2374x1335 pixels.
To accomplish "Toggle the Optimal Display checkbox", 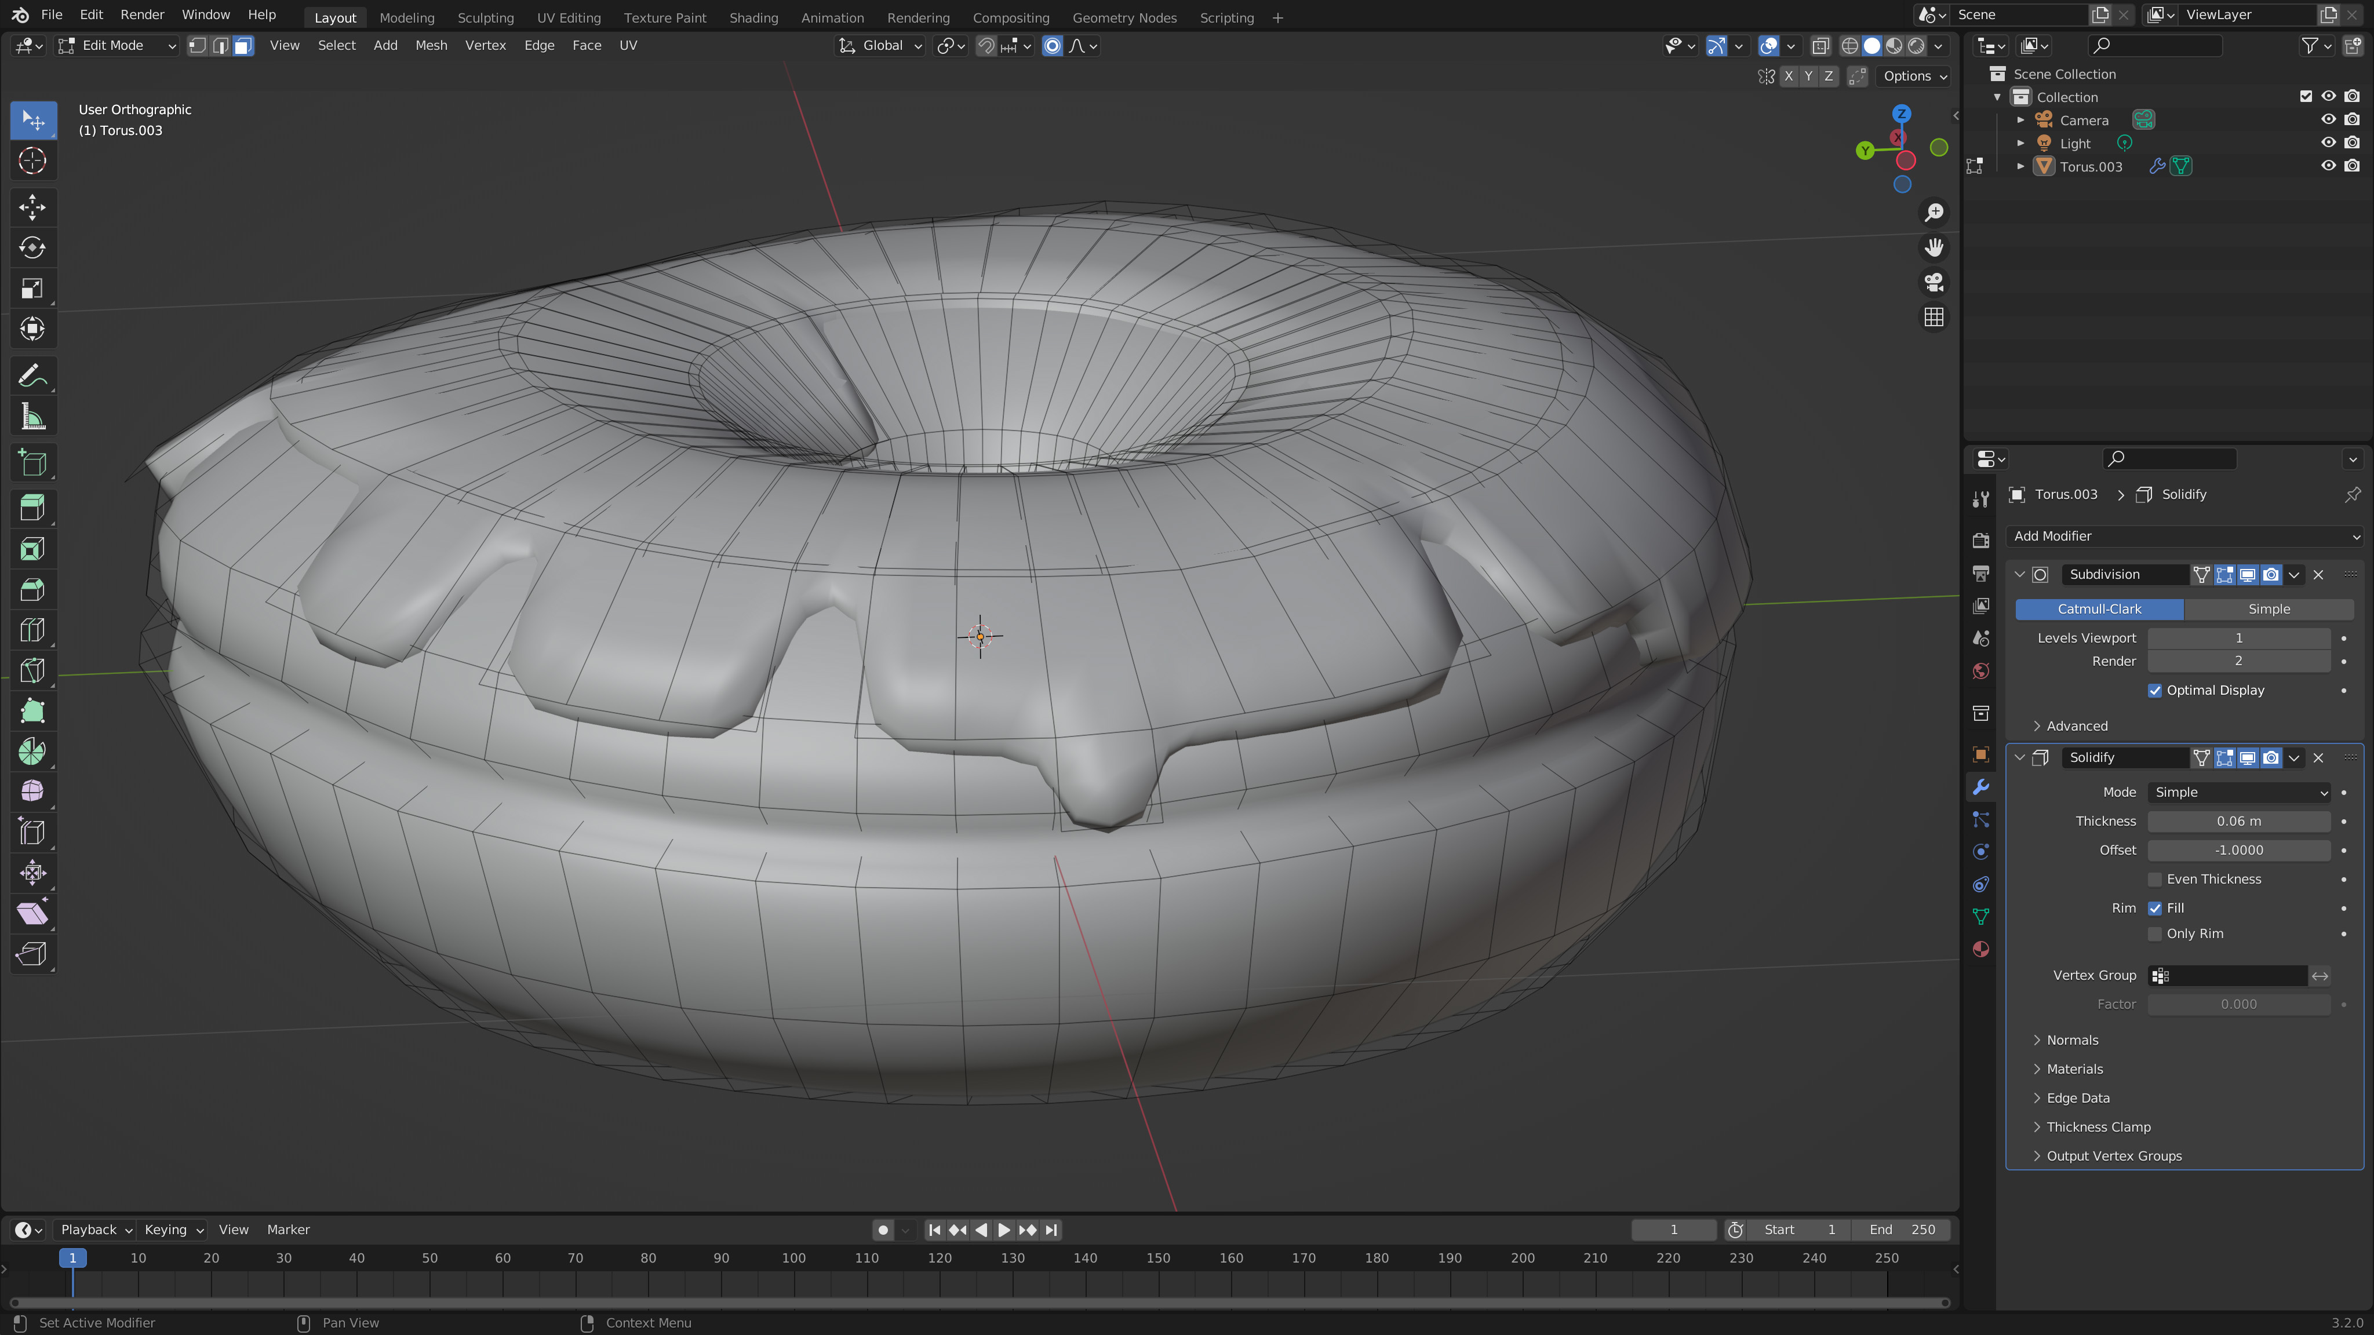I will tap(2155, 690).
